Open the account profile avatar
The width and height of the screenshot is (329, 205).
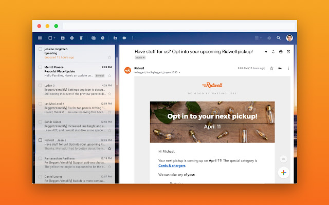pos(289,38)
